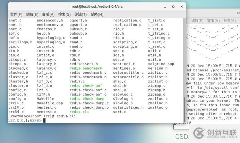This screenshot has height=143, width=240.
Task: Click /etc/sysctl.conf text in background terminal
Action: [x=221, y=88]
